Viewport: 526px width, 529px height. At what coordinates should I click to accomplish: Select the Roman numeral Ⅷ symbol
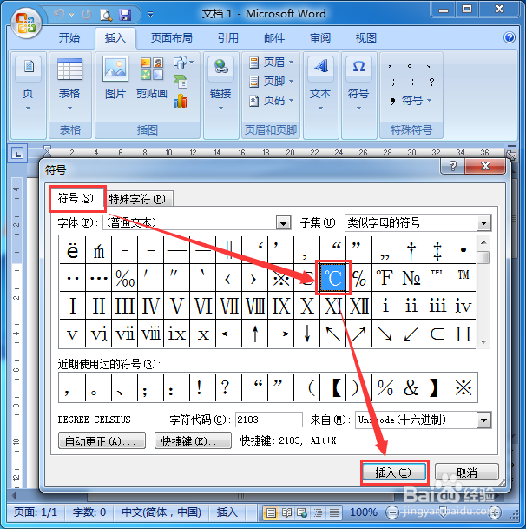click(x=255, y=306)
